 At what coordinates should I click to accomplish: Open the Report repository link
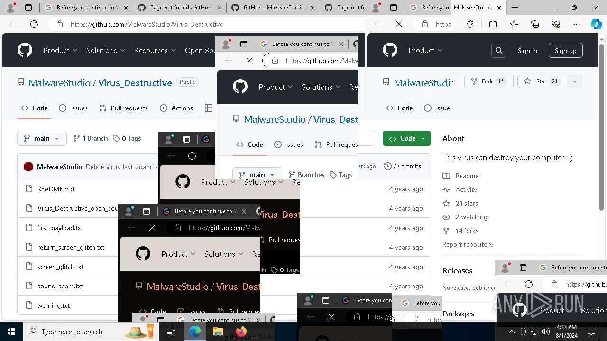[x=468, y=244]
